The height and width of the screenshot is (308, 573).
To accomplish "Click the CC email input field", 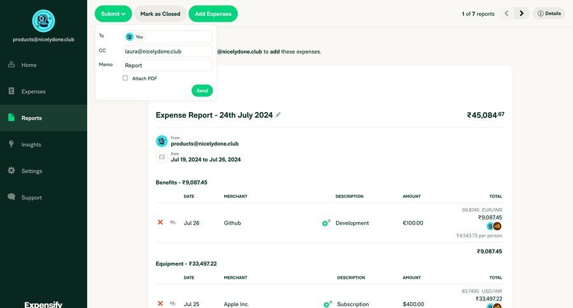I will [x=167, y=51].
